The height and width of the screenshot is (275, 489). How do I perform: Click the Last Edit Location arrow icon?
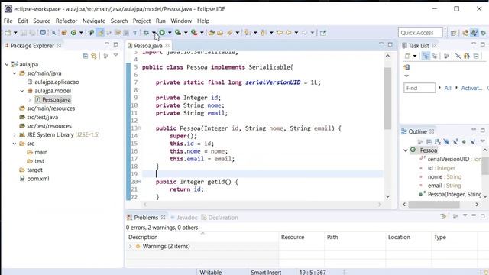[280, 32]
